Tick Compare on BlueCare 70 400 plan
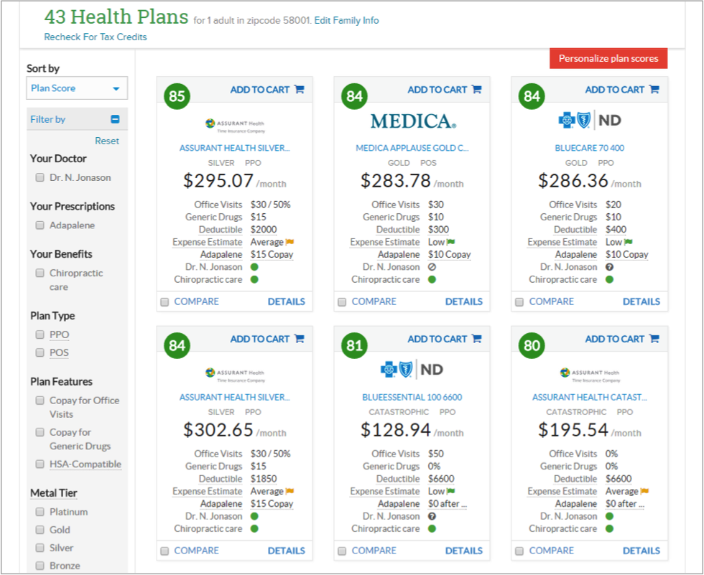The image size is (704, 575). pyautogui.click(x=519, y=302)
